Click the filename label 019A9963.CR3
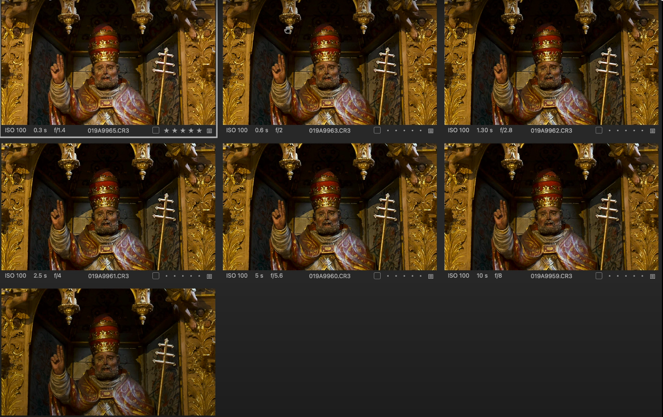This screenshot has height=417, width=663. tap(330, 130)
